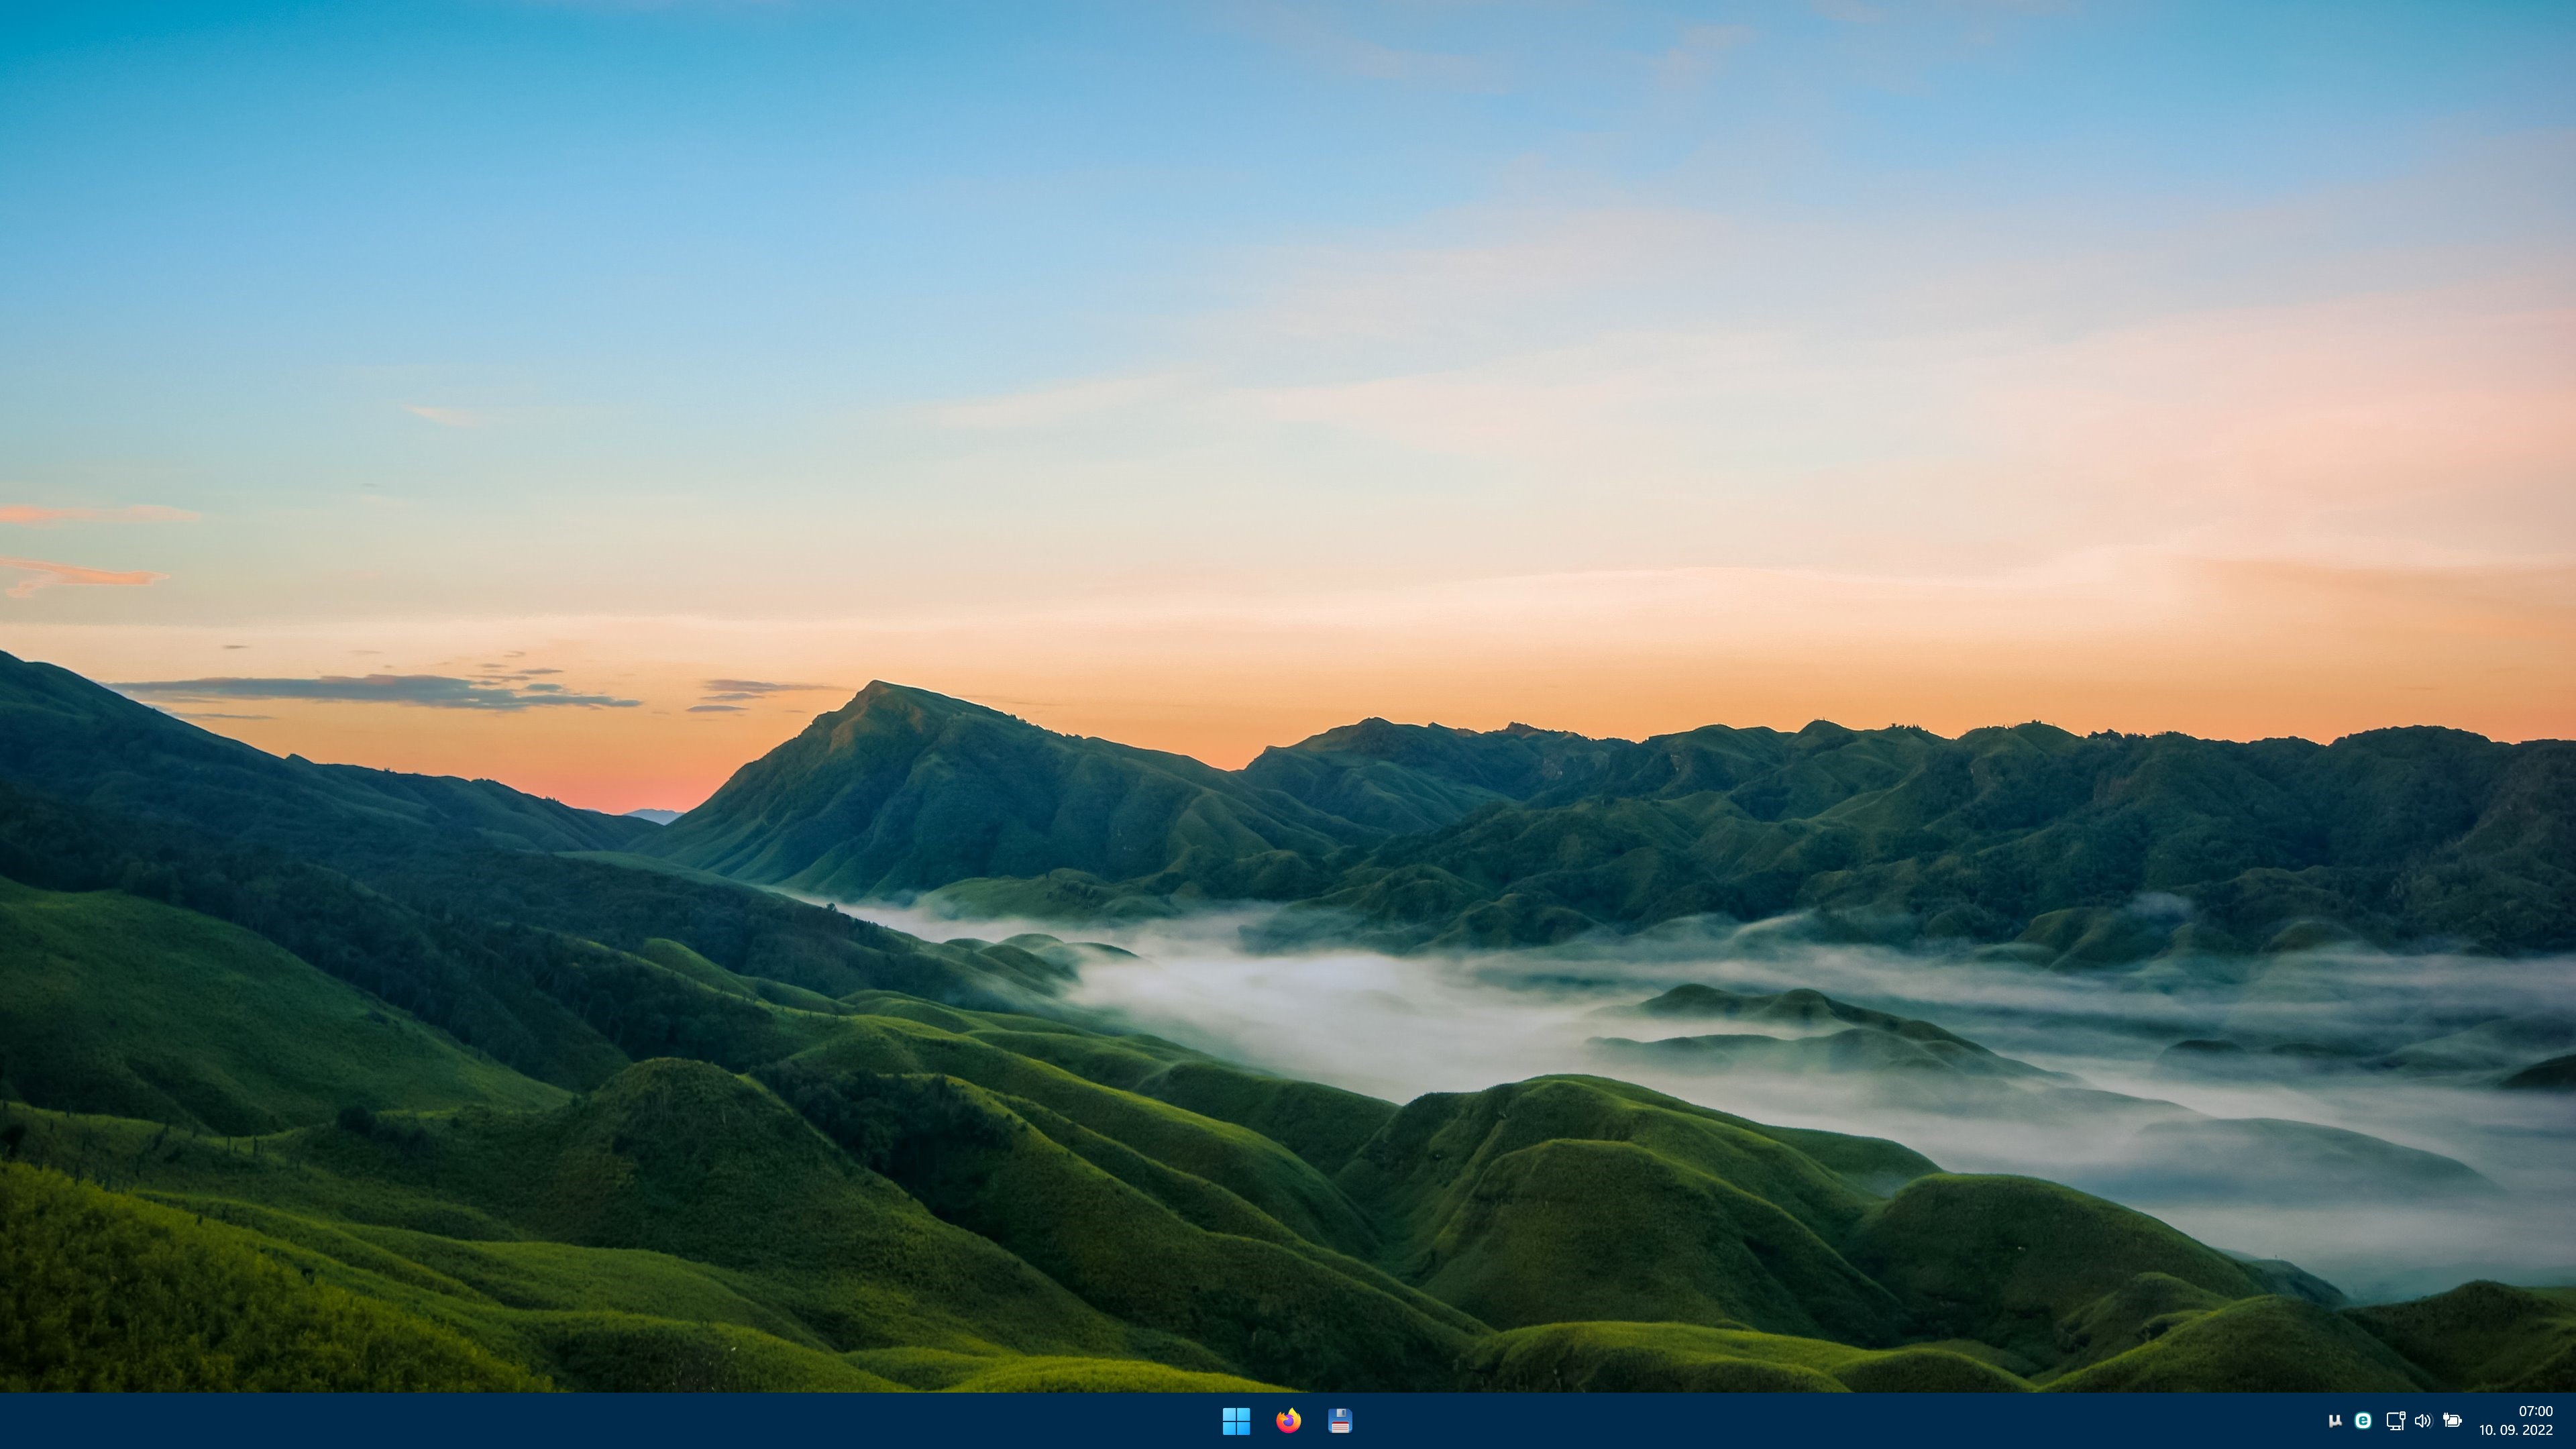Launch Firefox from the taskbar
This screenshot has height=1449, width=2576.
click(1288, 1421)
